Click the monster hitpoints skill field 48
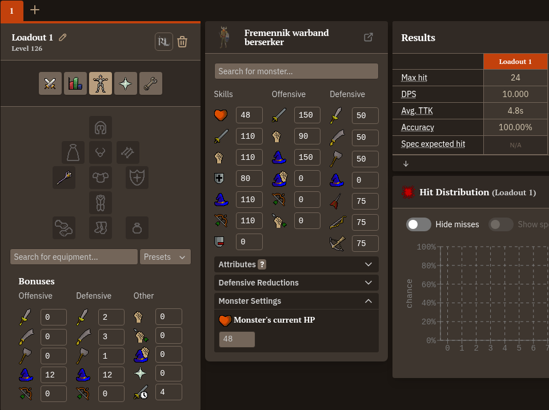Viewport: 549px width, 410px height. point(249,115)
